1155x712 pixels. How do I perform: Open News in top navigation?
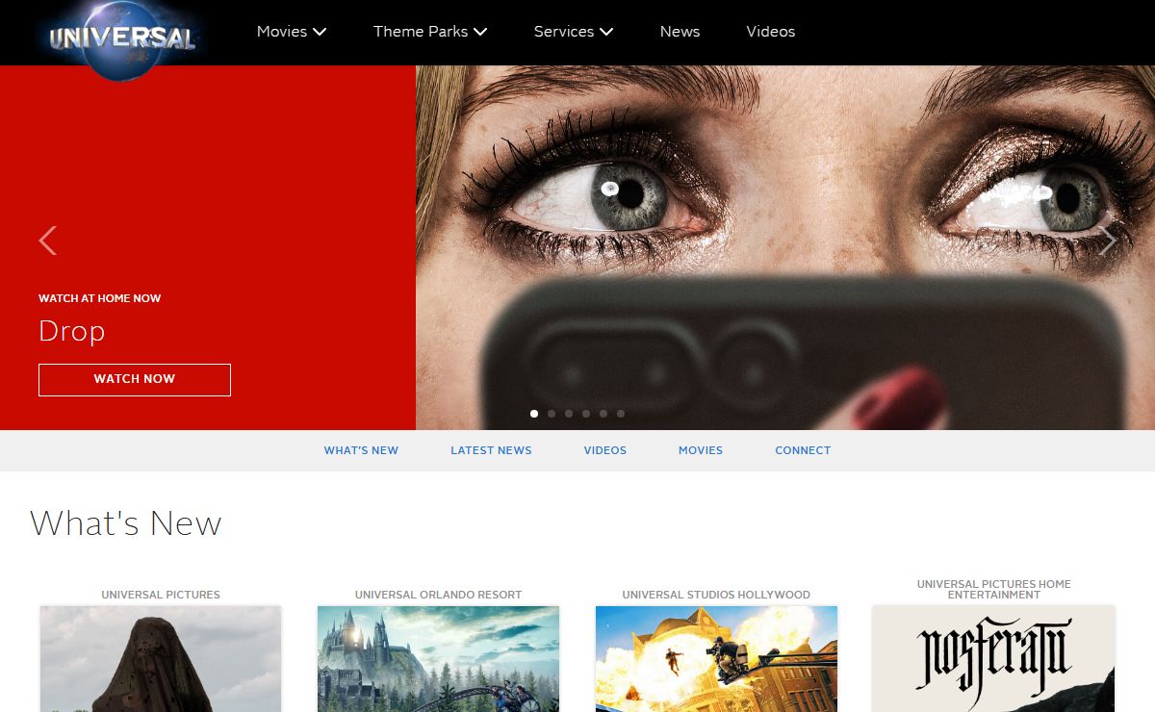[x=680, y=32]
